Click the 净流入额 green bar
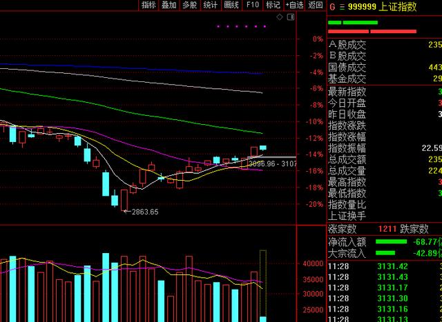The width and height of the screenshot is (442, 322). click(x=392, y=241)
